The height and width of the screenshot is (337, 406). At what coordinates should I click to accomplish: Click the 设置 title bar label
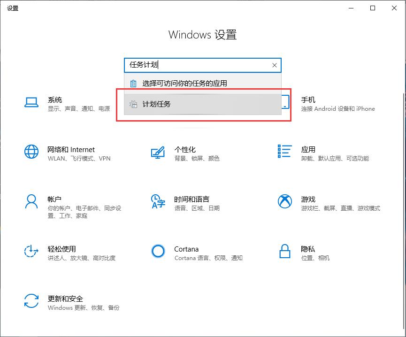pyautogui.click(x=13, y=8)
